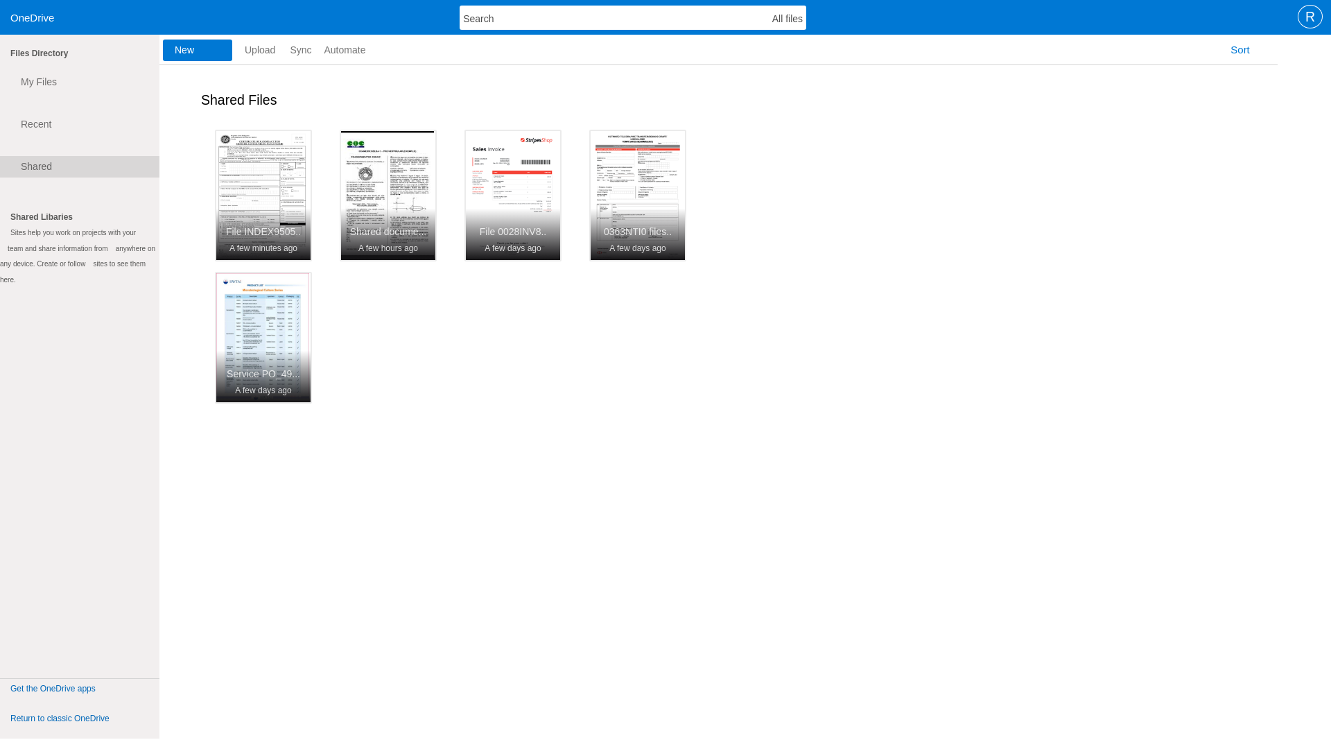Click Get the OneDrive apps link
Viewport: 1331px width, 749px height.
pyautogui.click(x=53, y=689)
